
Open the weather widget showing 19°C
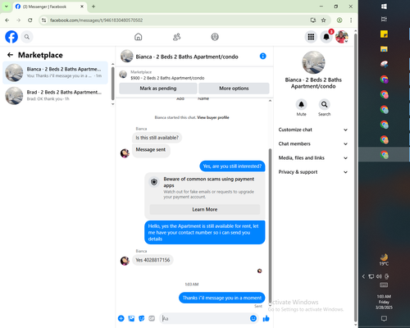pos(384,260)
